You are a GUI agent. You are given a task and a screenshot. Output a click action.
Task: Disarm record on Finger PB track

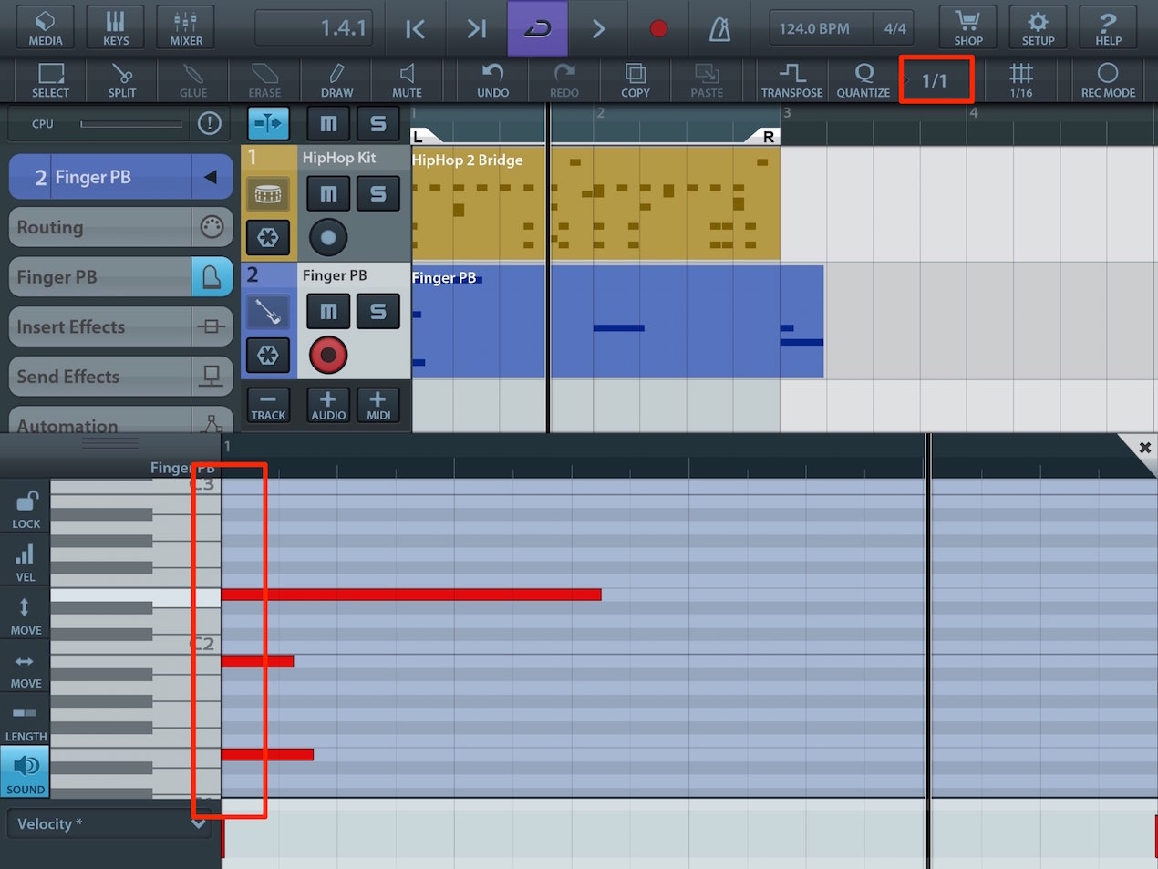coord(328,355)
